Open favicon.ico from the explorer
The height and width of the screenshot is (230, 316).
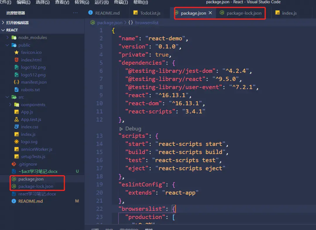pos(31,52)
